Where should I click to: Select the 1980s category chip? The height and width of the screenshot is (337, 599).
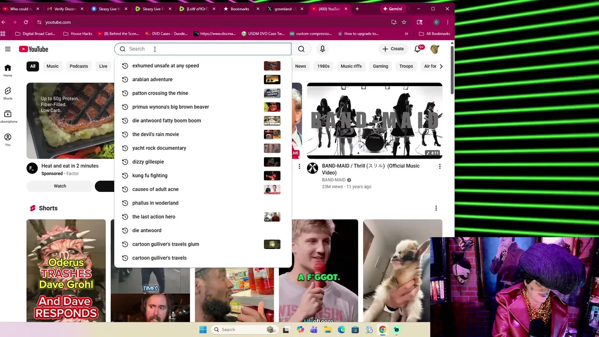323,66
